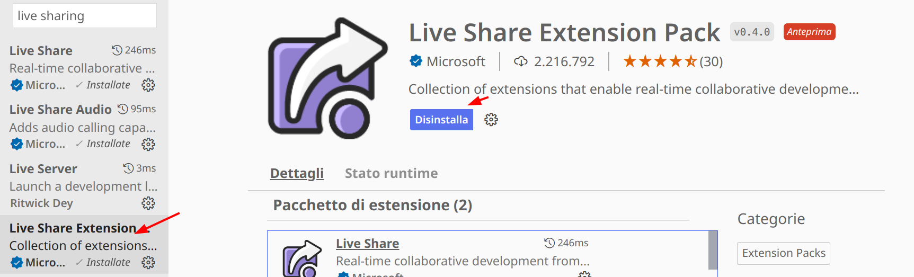Open gear settings for Live Share extension

pyautogui.click(x=148, y=85)
